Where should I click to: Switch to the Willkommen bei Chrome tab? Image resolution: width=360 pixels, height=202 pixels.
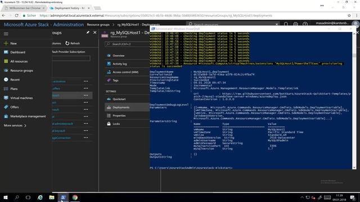click(x=25, y=8)
